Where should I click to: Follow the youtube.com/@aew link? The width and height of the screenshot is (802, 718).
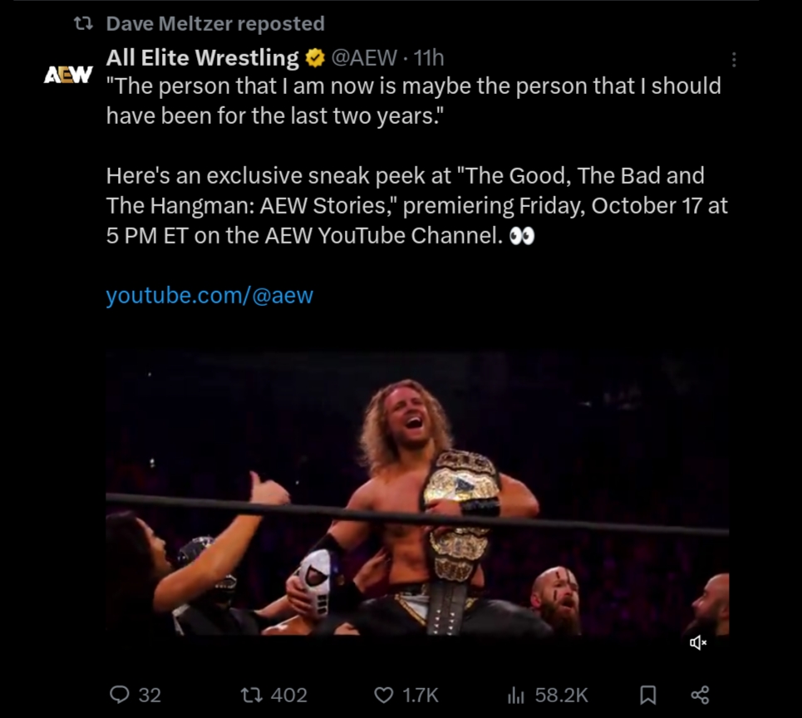click(x=209, y=296)
